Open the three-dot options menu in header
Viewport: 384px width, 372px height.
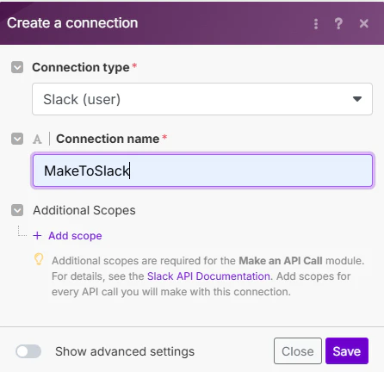316,24
